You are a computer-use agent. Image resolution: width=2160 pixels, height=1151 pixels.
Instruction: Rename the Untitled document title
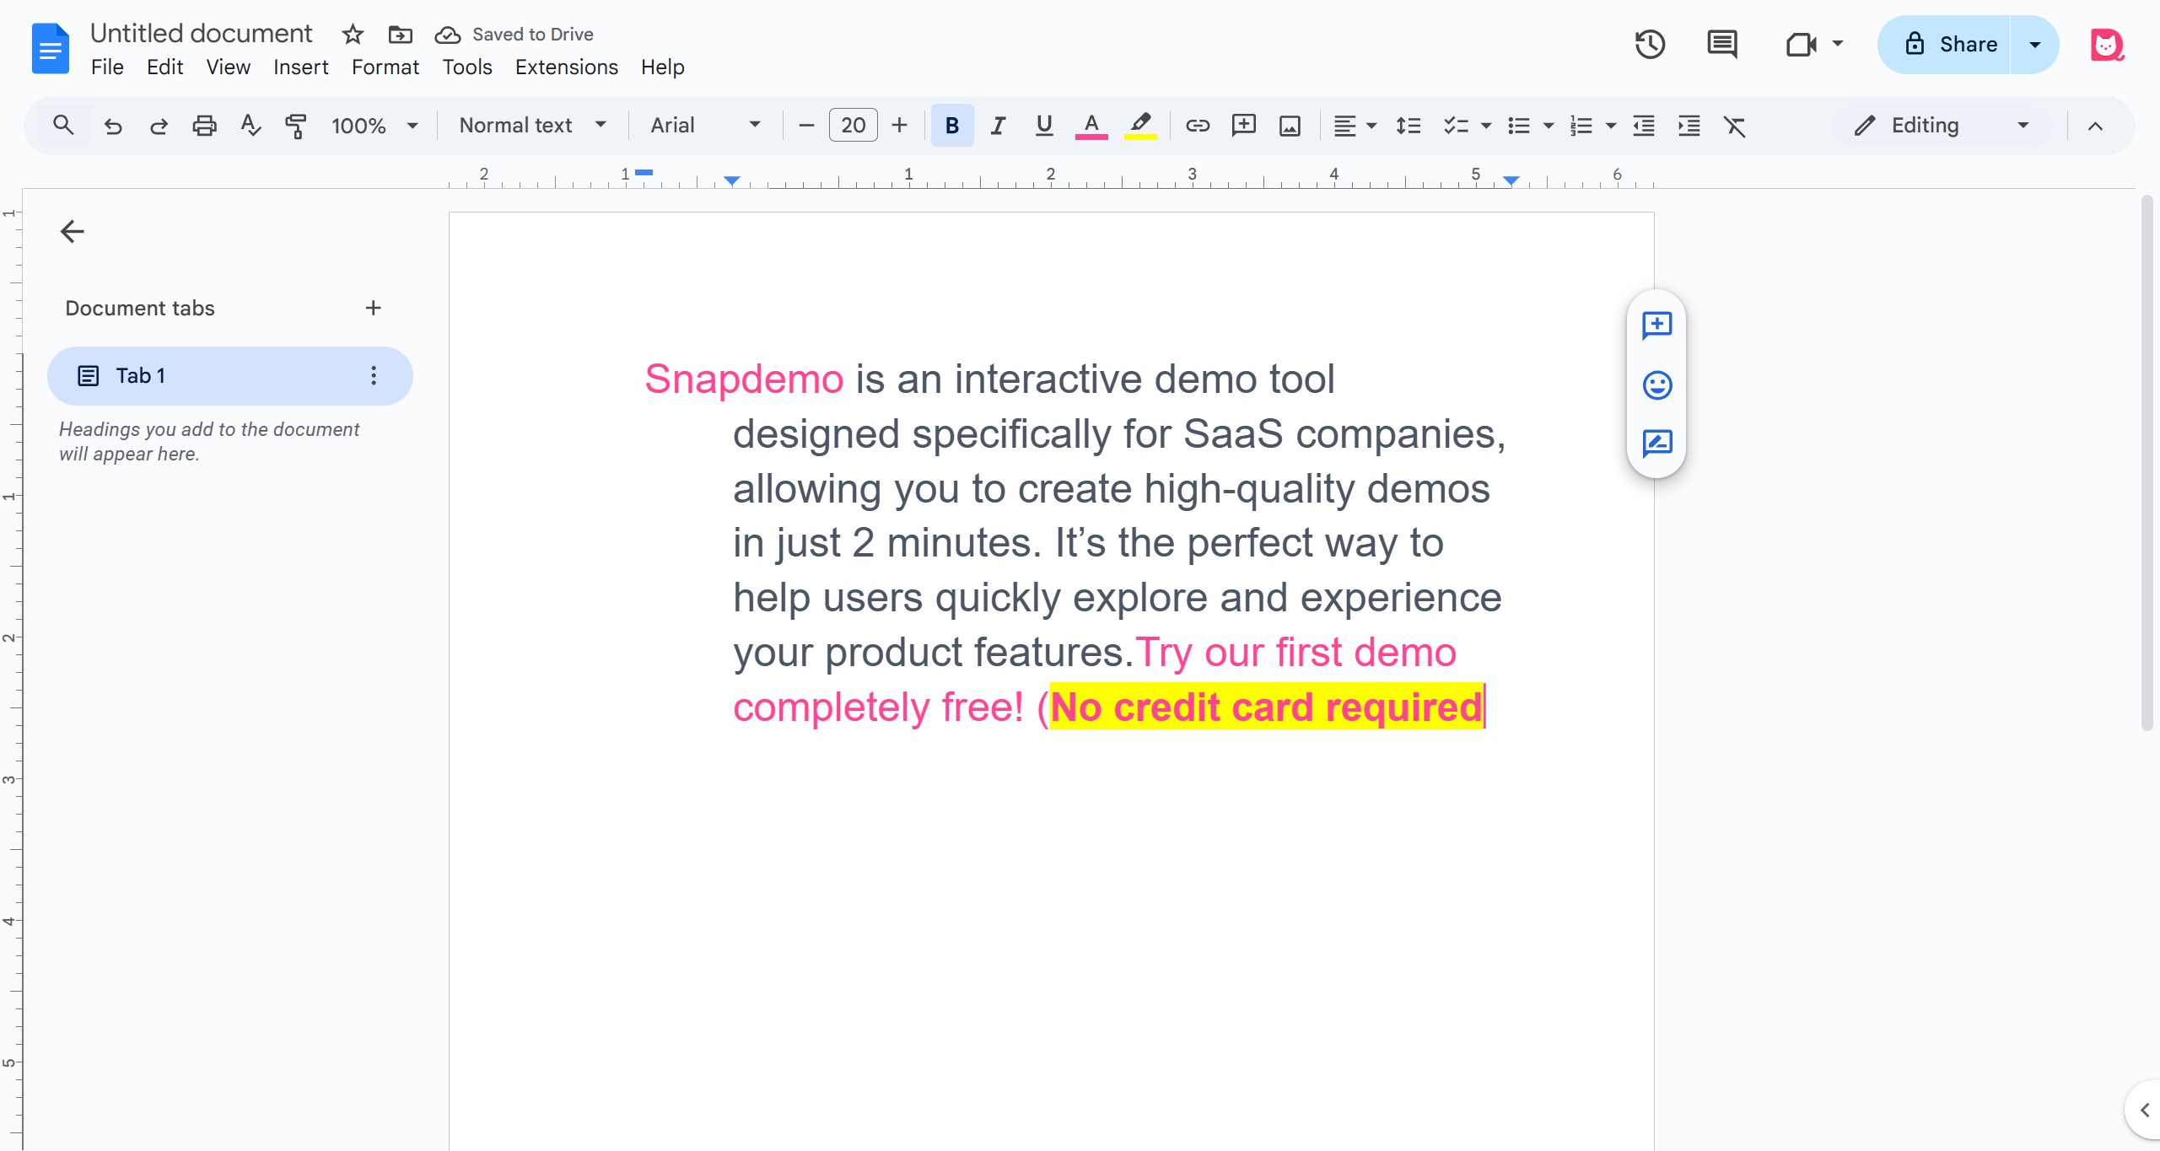tap(201, 33)
